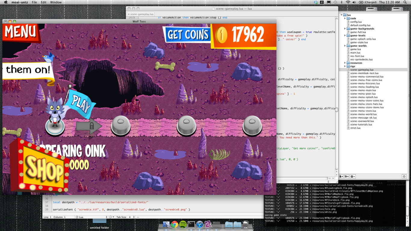Click the Line: 1 Column: 1 indicator

click(54, 217)
